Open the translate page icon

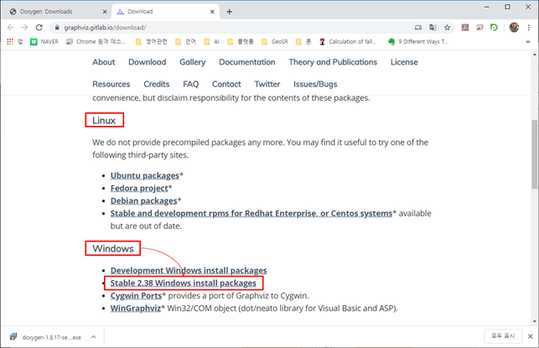click(433, 28)
